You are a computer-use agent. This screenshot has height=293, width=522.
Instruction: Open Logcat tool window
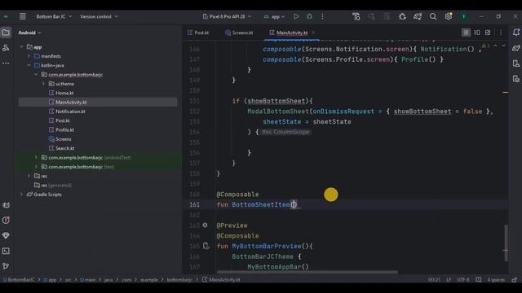[6, 205]
